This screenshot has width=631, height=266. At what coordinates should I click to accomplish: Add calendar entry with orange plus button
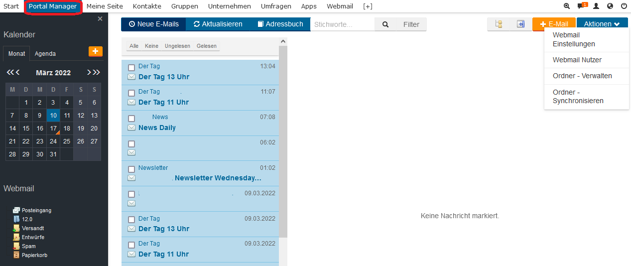(x=96, y=51)
